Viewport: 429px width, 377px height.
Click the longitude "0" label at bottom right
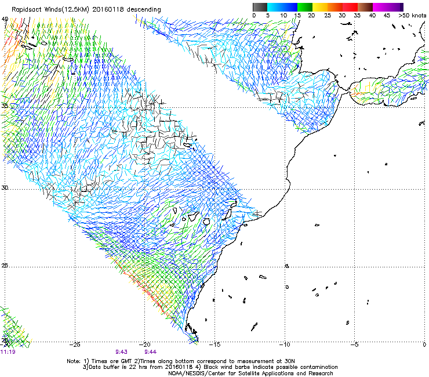click(x=424, y=345)
